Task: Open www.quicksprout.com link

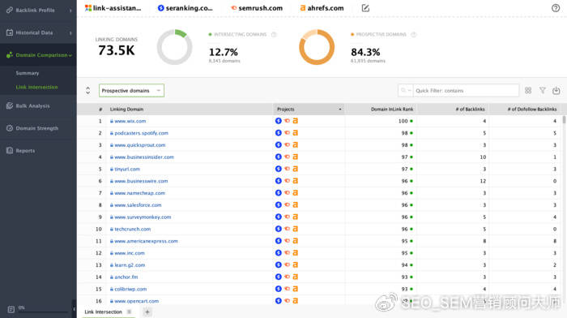Action: [140, 145]
